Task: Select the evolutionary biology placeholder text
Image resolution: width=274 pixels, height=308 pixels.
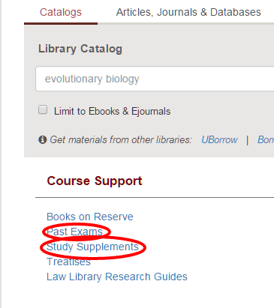Action: tap(92, 79)
